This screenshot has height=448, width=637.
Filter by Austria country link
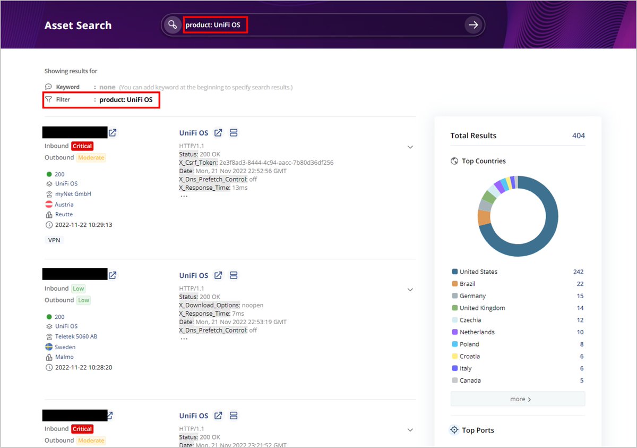(64, 205)
